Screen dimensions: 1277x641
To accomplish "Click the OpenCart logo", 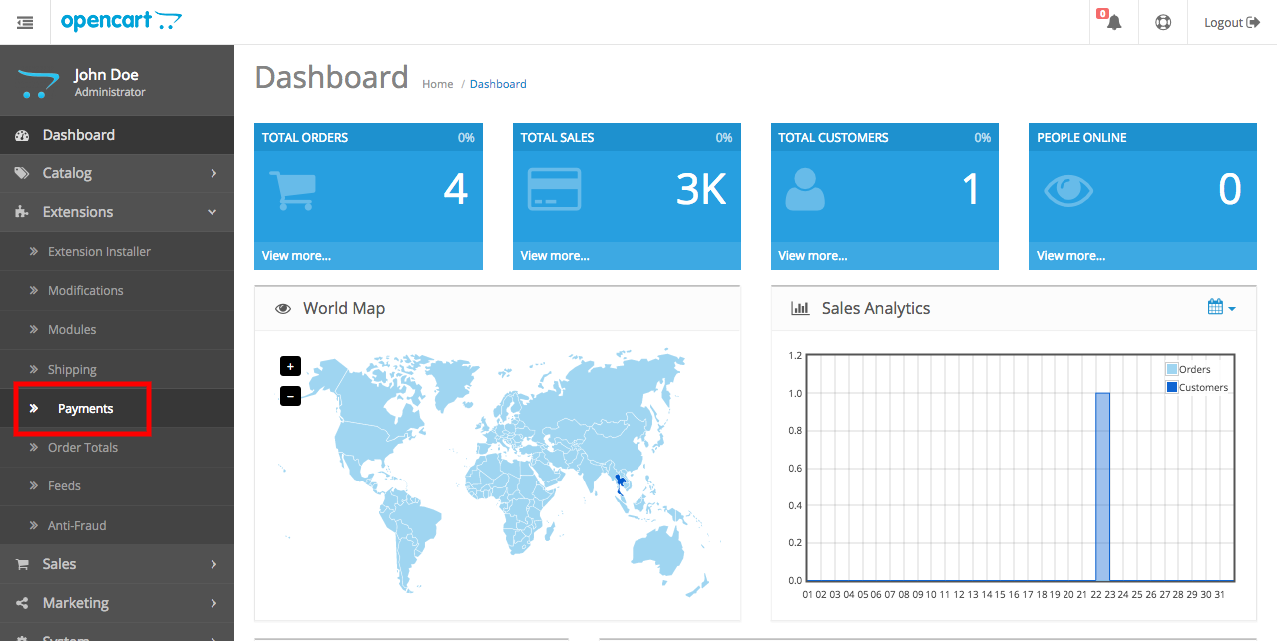I will coord(121,21).
